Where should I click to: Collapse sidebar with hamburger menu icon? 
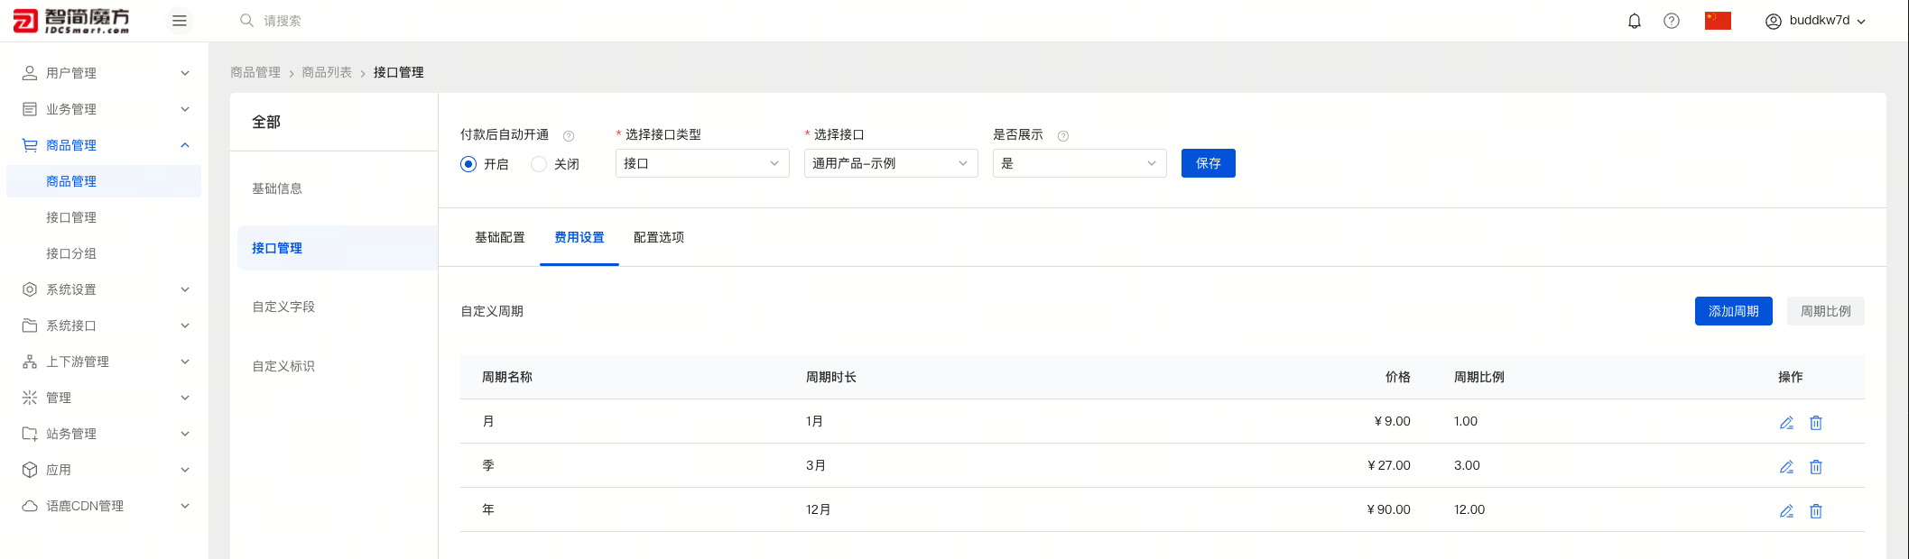(180, 21)
